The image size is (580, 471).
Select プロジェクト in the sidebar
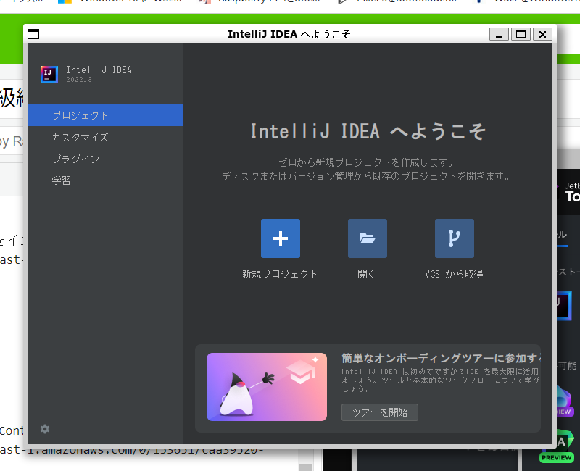point(105,115)
